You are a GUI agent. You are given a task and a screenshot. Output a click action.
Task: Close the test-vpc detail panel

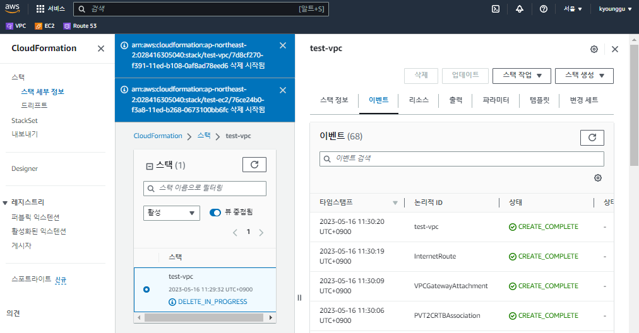click(x=615, y=49)
